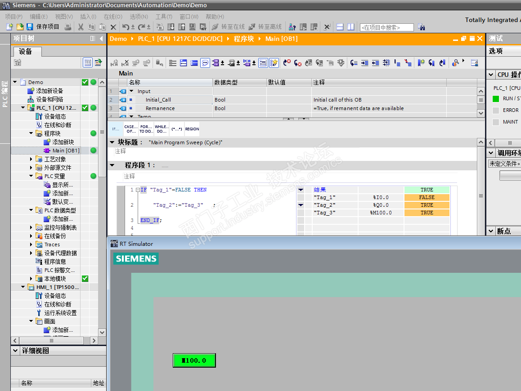This screenshot has width=521, height=391.
Task: Insert an IF statement from the instruction bar
Action: click(x=116, y=129)
